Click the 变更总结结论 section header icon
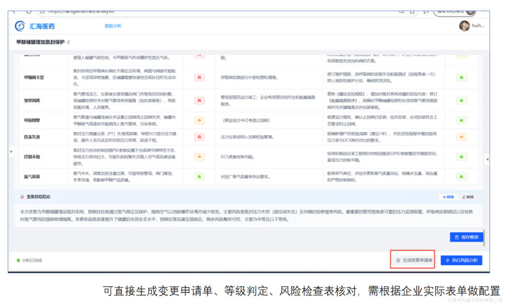The image size is (505, 304). pyautogui.click(x=22, y=197)
